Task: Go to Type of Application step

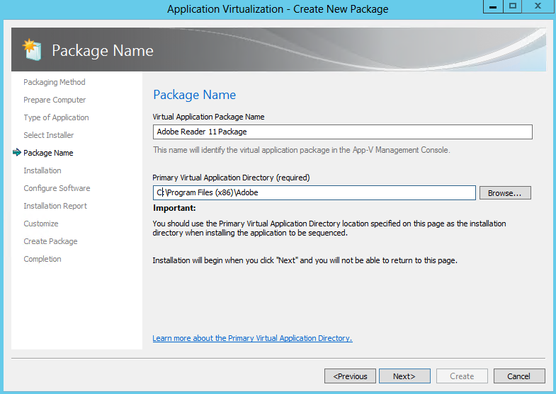Action: (56, 117)
